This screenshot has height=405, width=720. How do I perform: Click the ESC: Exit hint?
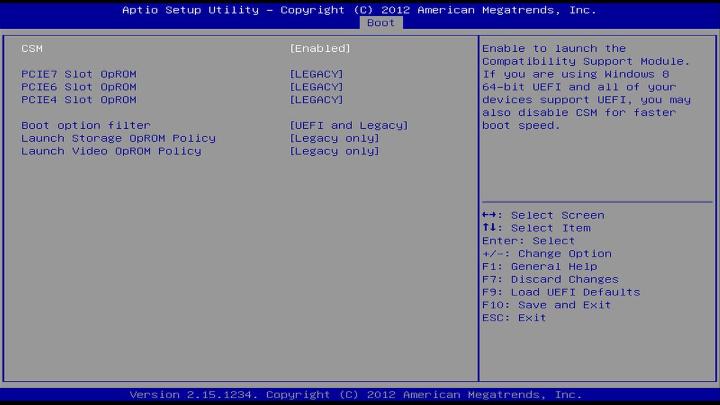[514, 318]
